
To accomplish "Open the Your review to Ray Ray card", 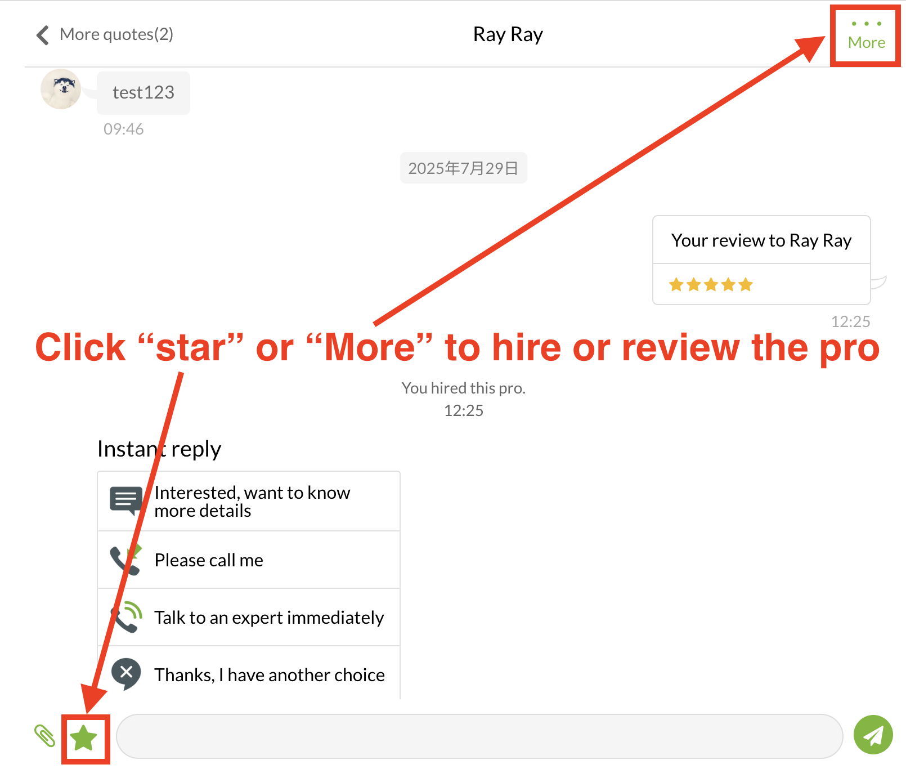I will pos(761,241).
